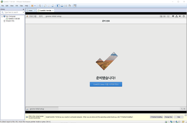The image size is (187, 123).
Task: Click the keyboard icon in hint bar
Action: click(x=27, y=117)
